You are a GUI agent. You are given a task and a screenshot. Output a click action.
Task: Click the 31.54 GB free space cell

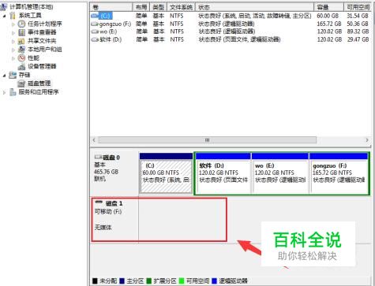[x=358, y=16]
